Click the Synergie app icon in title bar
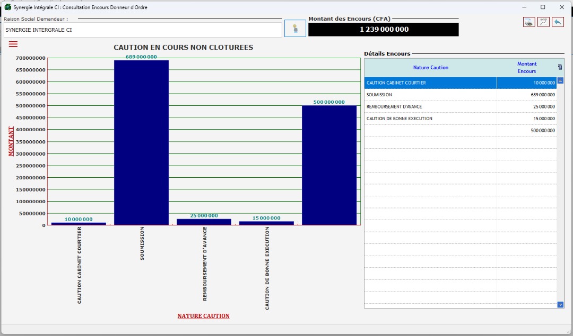The width and height of the screenshot is (573, 336). pyautogui.click(x=7, y=7)
